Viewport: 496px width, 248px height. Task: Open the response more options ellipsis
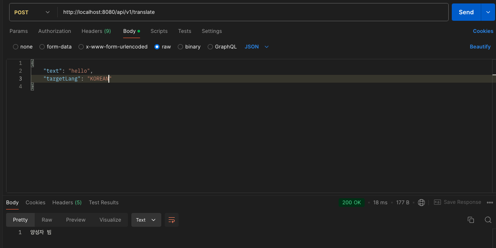click(490, 203)
